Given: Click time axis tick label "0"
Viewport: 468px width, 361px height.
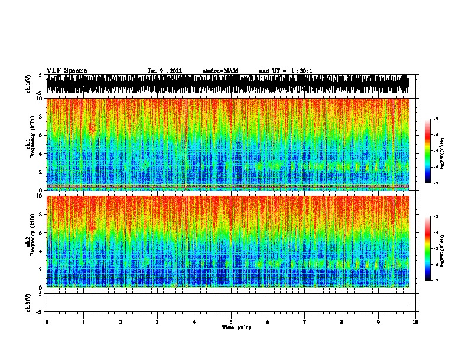Looking at the screenshot, I should (x=47, y=322).
